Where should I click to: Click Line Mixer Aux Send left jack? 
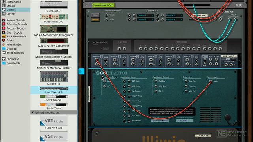[x=210, y=60]
